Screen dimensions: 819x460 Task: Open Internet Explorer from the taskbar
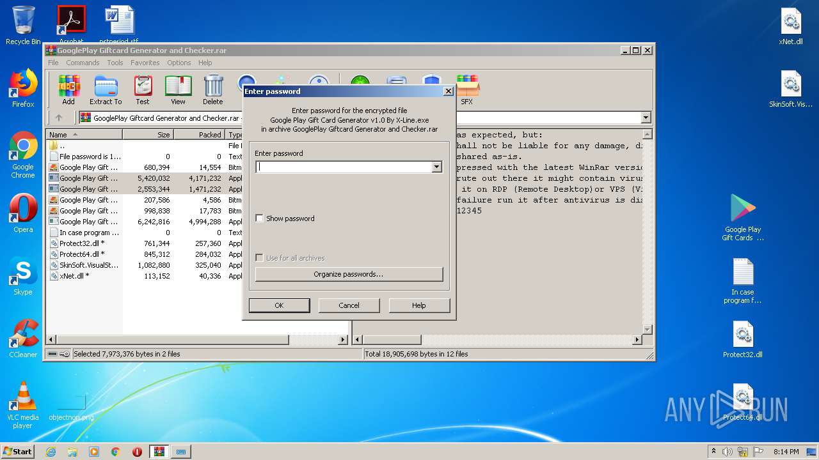(x=51, y=452)
